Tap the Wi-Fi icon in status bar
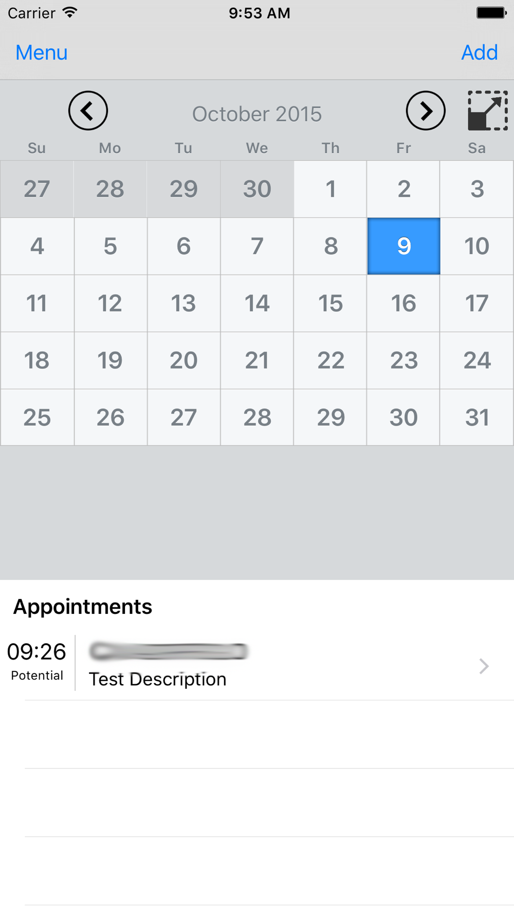The width and height of the screenshot is (514, 914). [70, 12]
